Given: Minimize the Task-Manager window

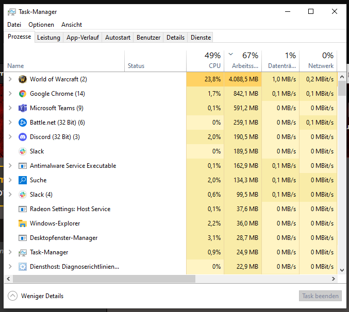Looking at the screenshot, I should [288, 11].
